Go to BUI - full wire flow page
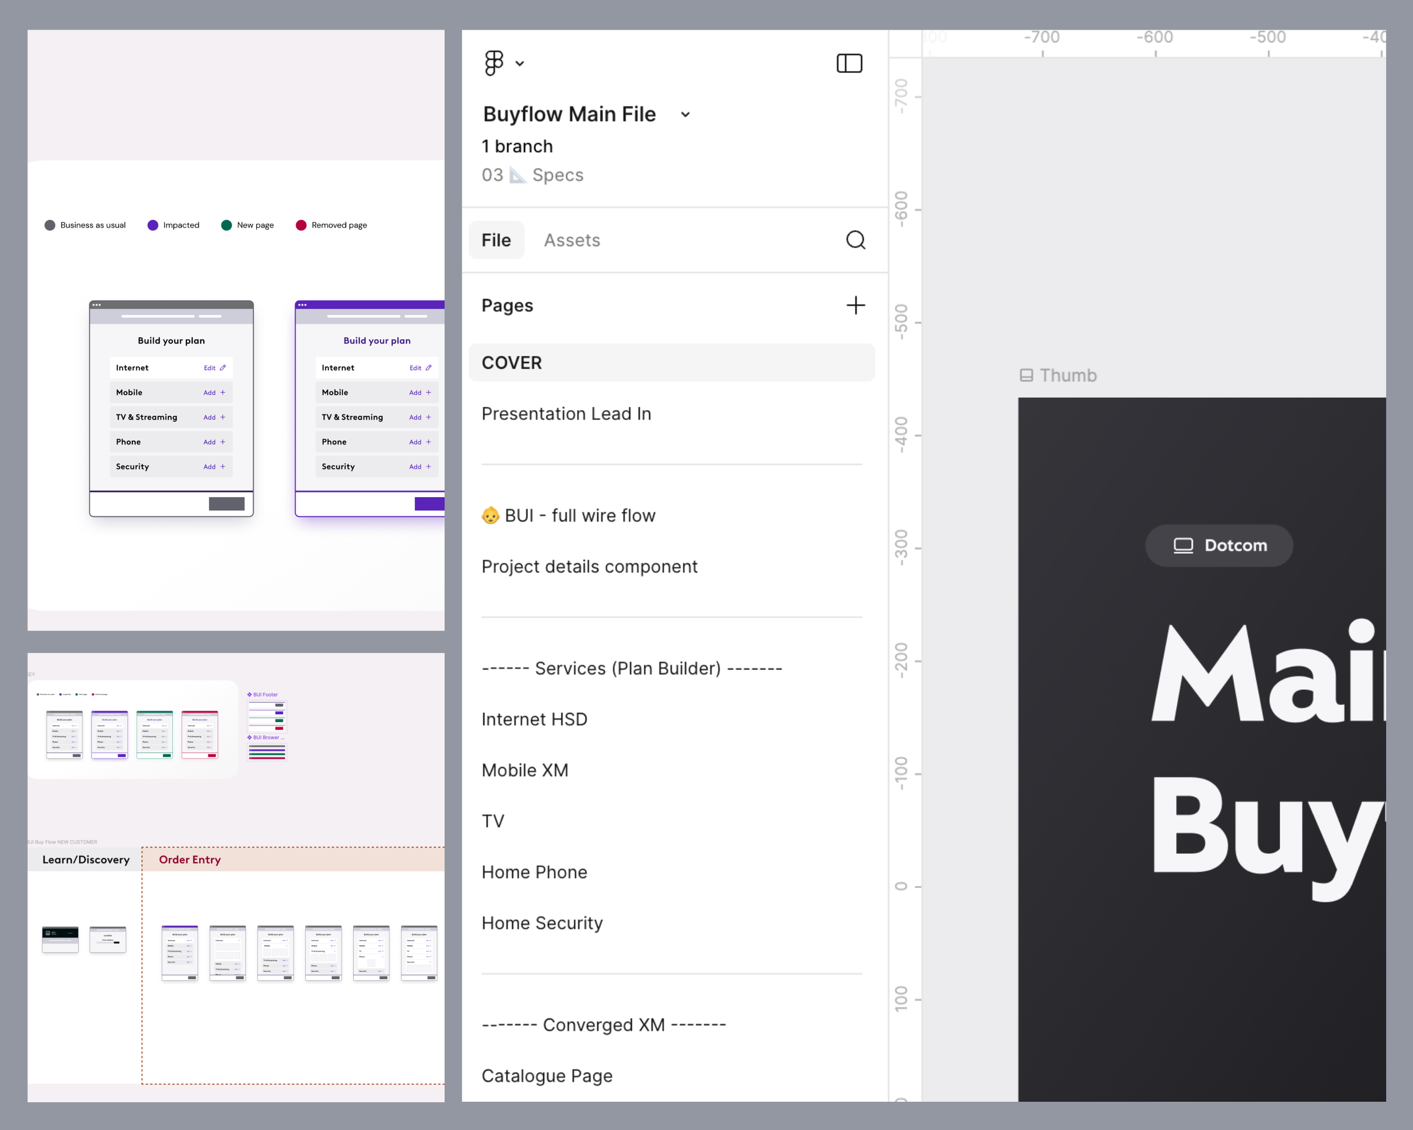 tap(579, 515)
